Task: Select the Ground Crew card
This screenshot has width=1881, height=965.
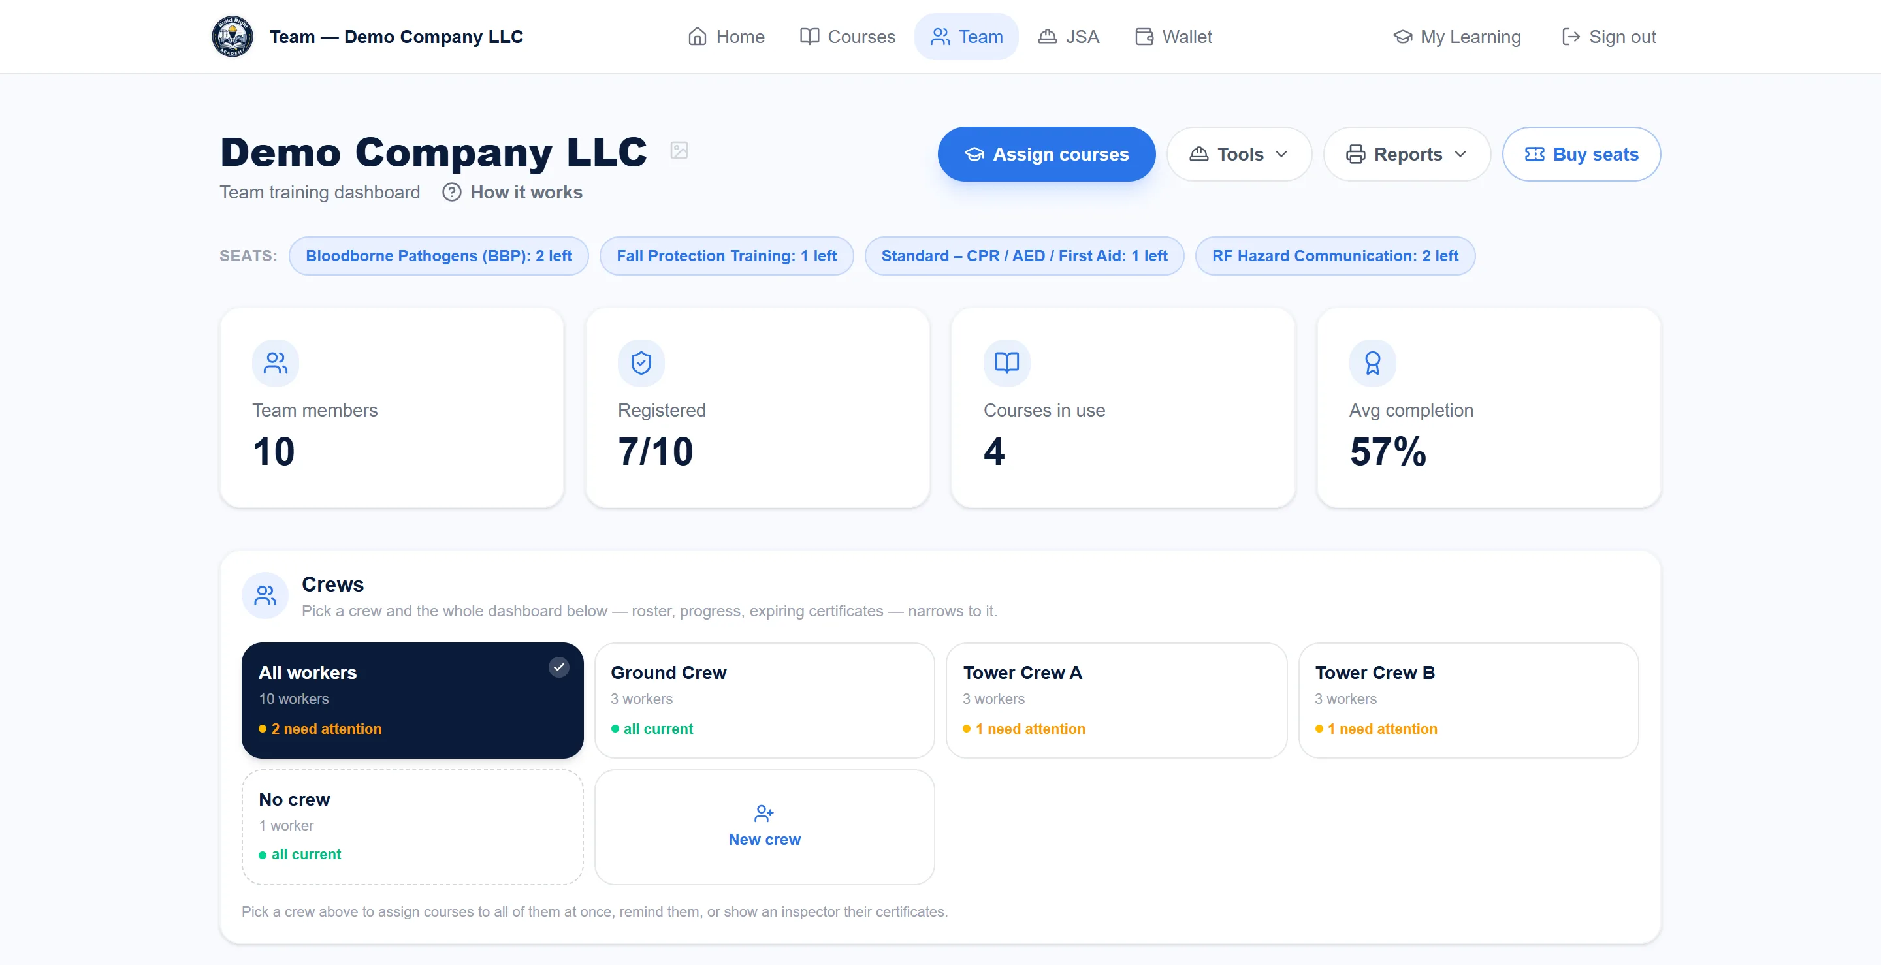Action: click(x=765, y=700)
